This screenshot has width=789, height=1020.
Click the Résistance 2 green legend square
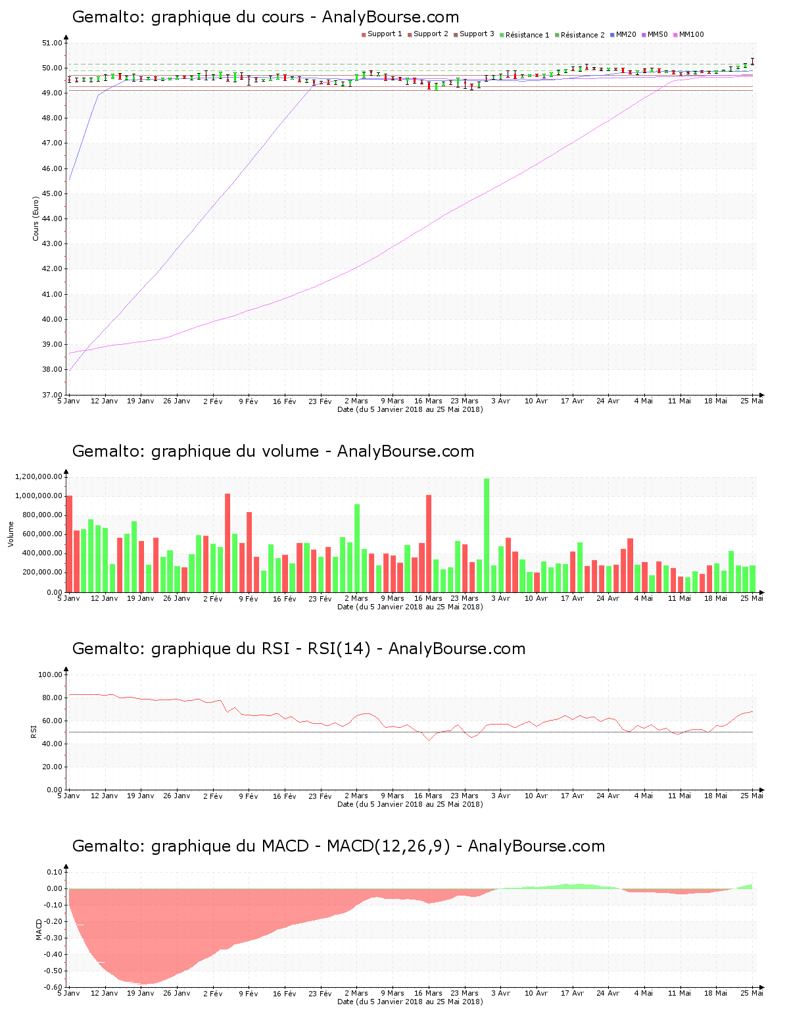click(x=557, y=35)
